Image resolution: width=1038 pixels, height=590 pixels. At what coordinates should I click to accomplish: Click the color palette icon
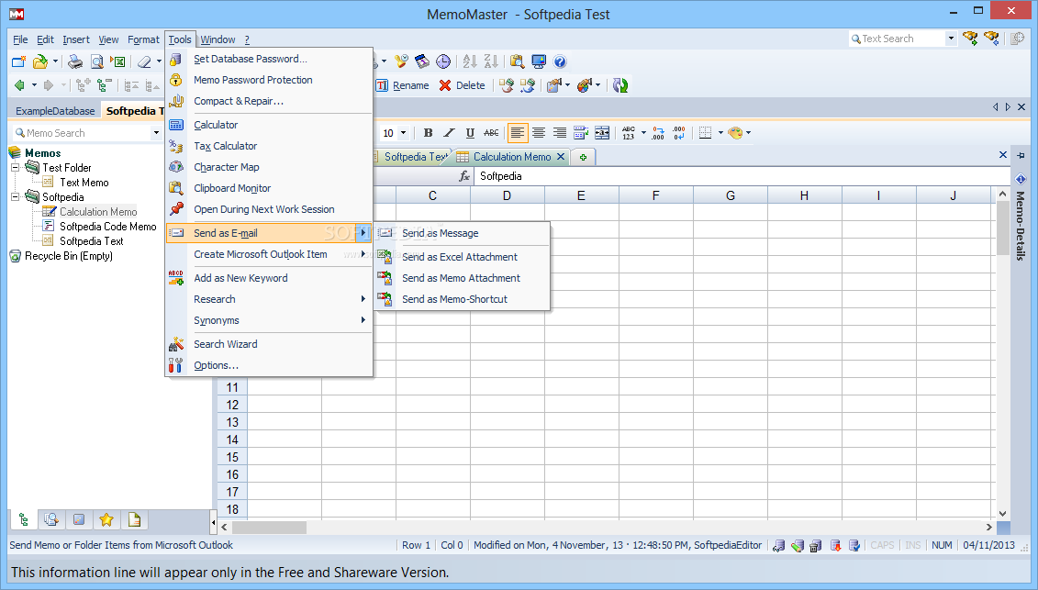[735, 132]
